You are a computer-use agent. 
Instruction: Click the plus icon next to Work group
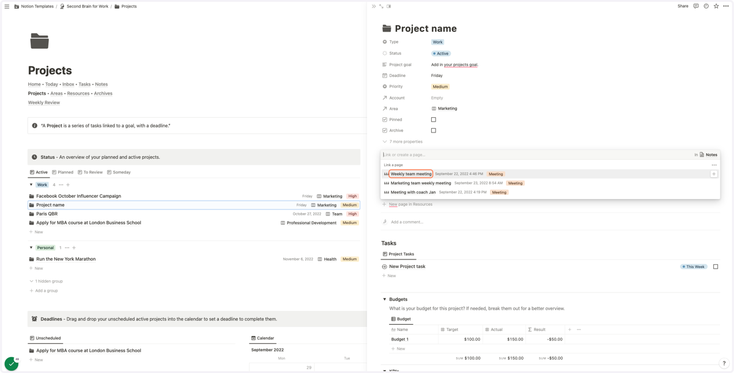tap(68, 185)
